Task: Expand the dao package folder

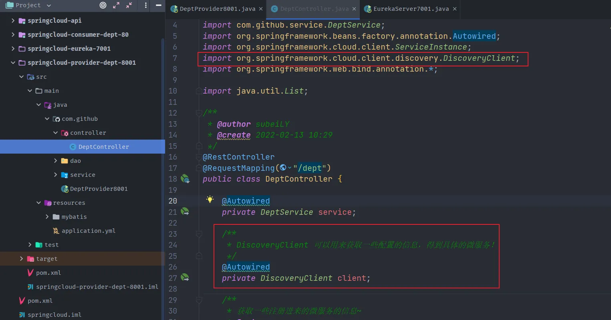Action: [56, 161]
